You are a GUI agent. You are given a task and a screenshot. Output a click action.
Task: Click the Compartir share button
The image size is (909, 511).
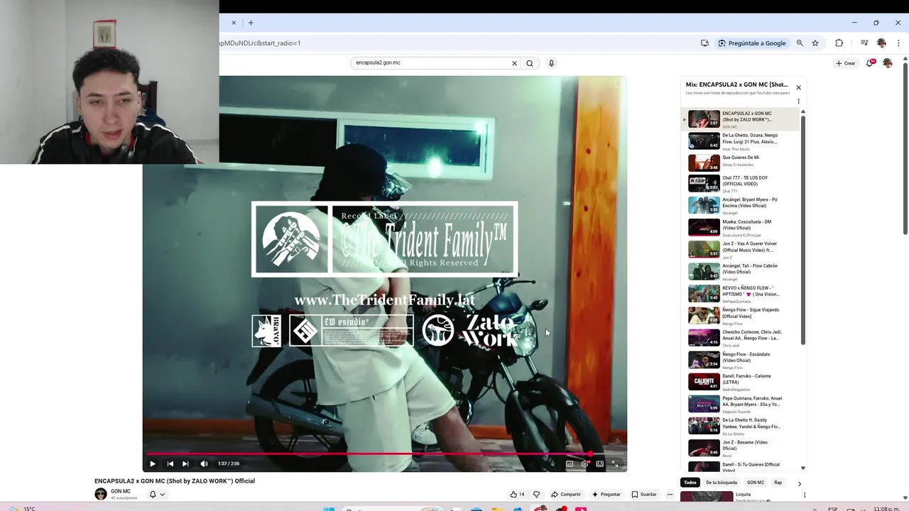point(566,494)
